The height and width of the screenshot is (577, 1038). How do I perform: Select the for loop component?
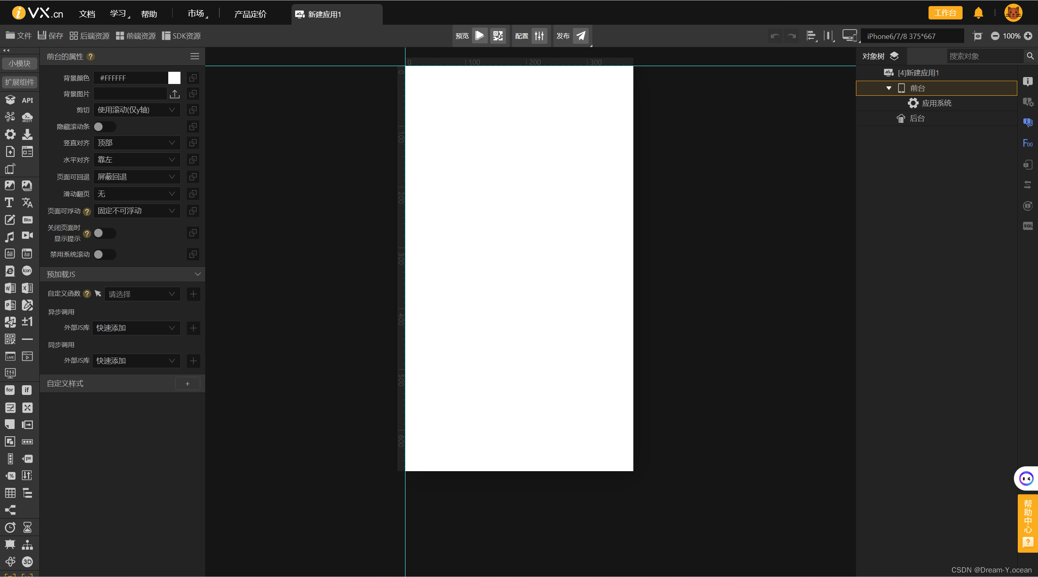coord(10,390)
